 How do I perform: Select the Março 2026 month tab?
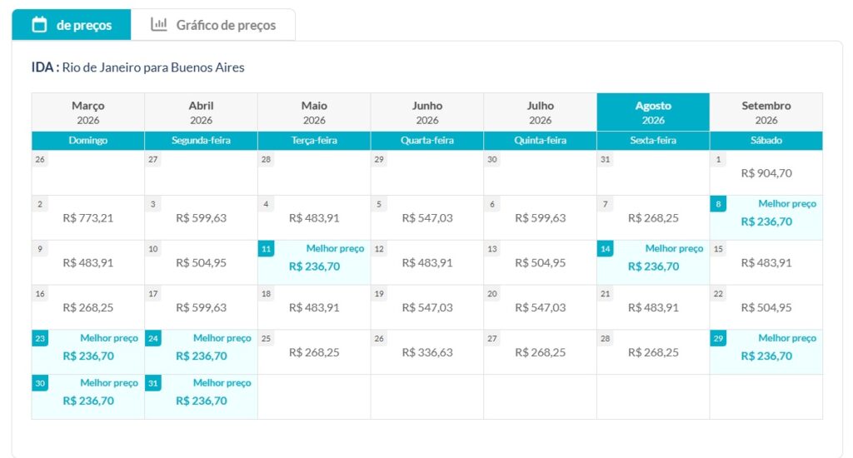[88, 112]
